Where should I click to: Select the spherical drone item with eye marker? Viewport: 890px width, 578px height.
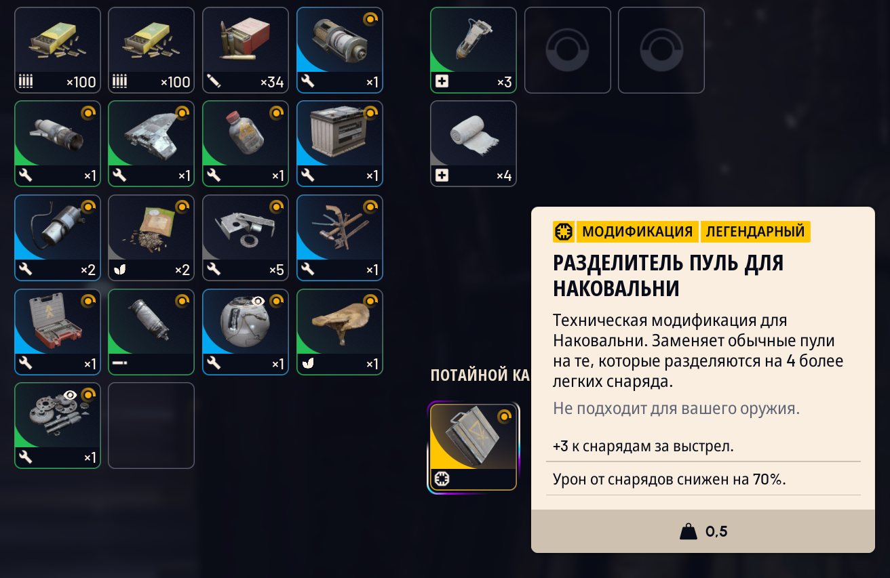point(246,332)
